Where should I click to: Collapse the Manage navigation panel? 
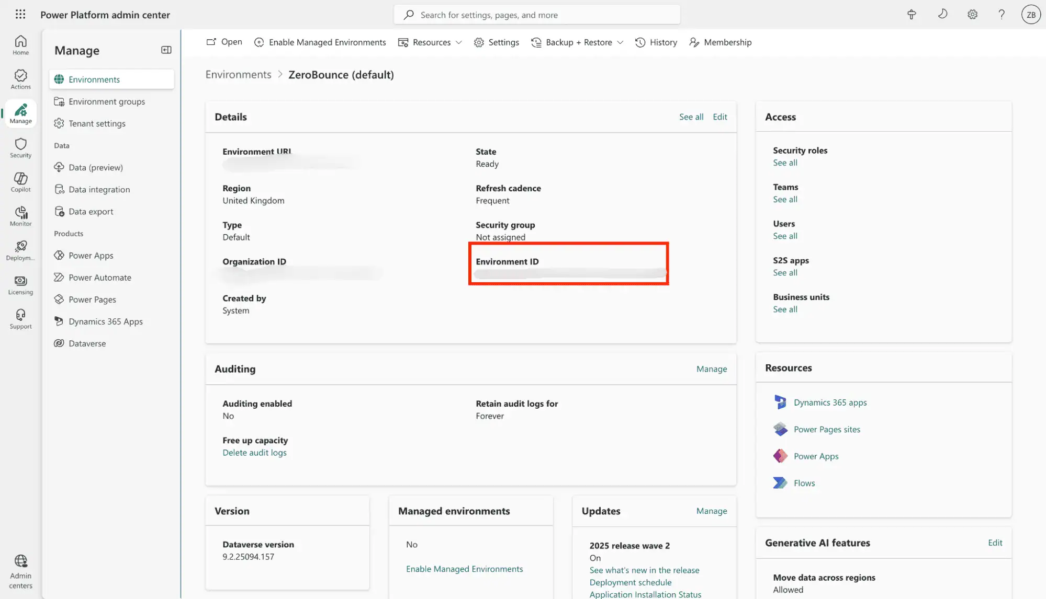tap(166, 50)
